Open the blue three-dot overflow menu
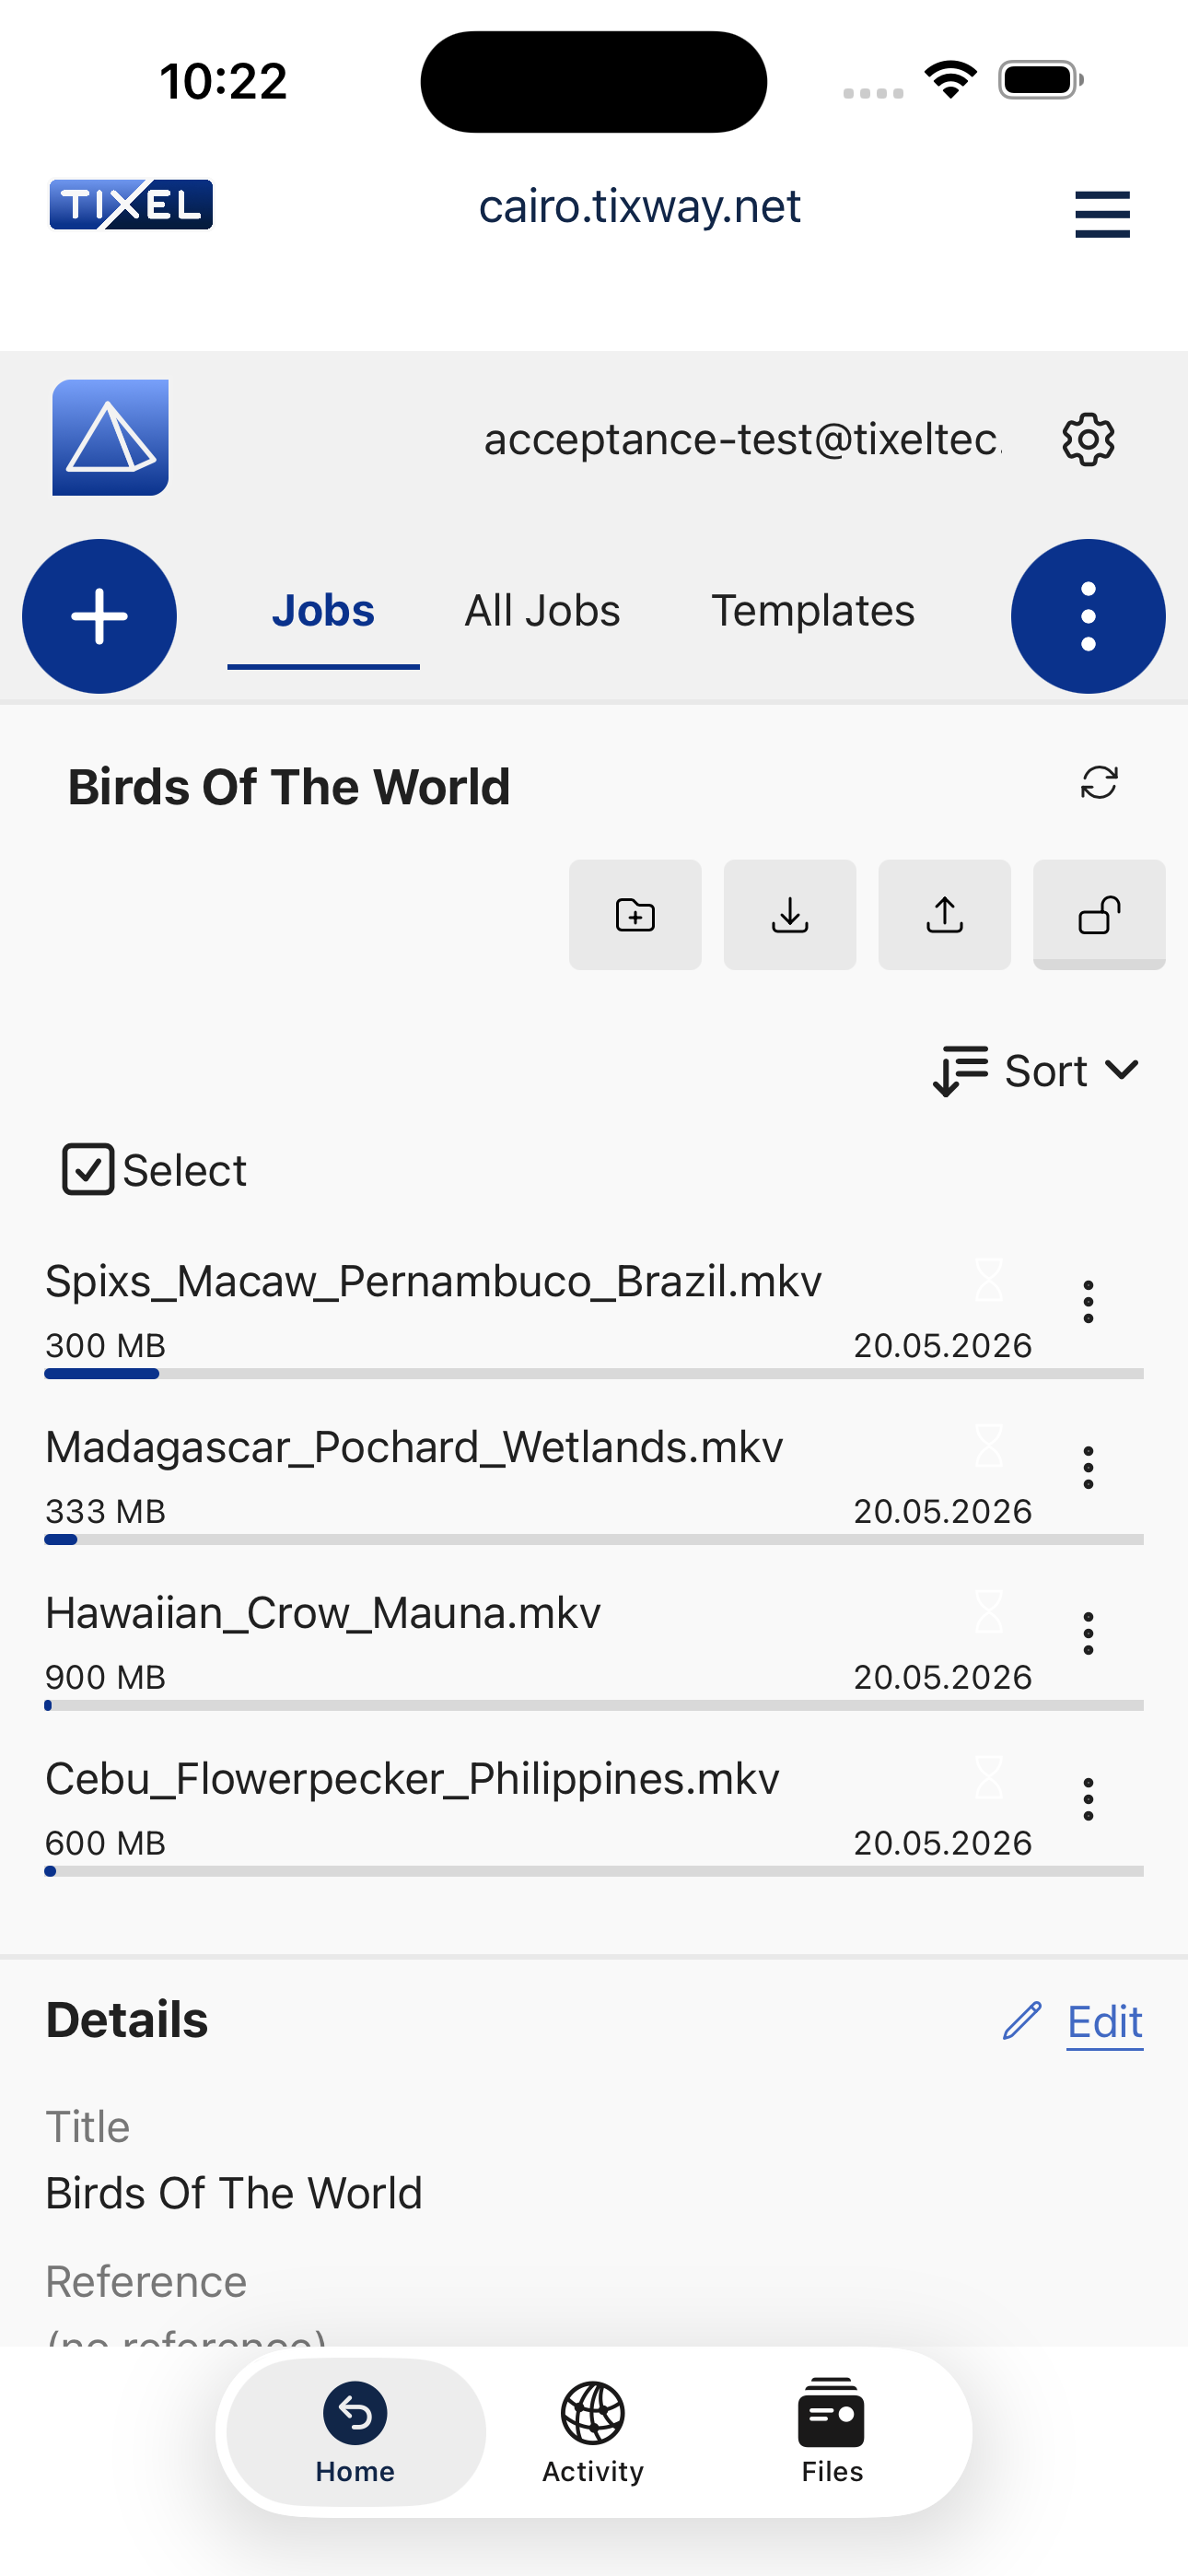The image size is (1188, 2576). [1088, 616]
